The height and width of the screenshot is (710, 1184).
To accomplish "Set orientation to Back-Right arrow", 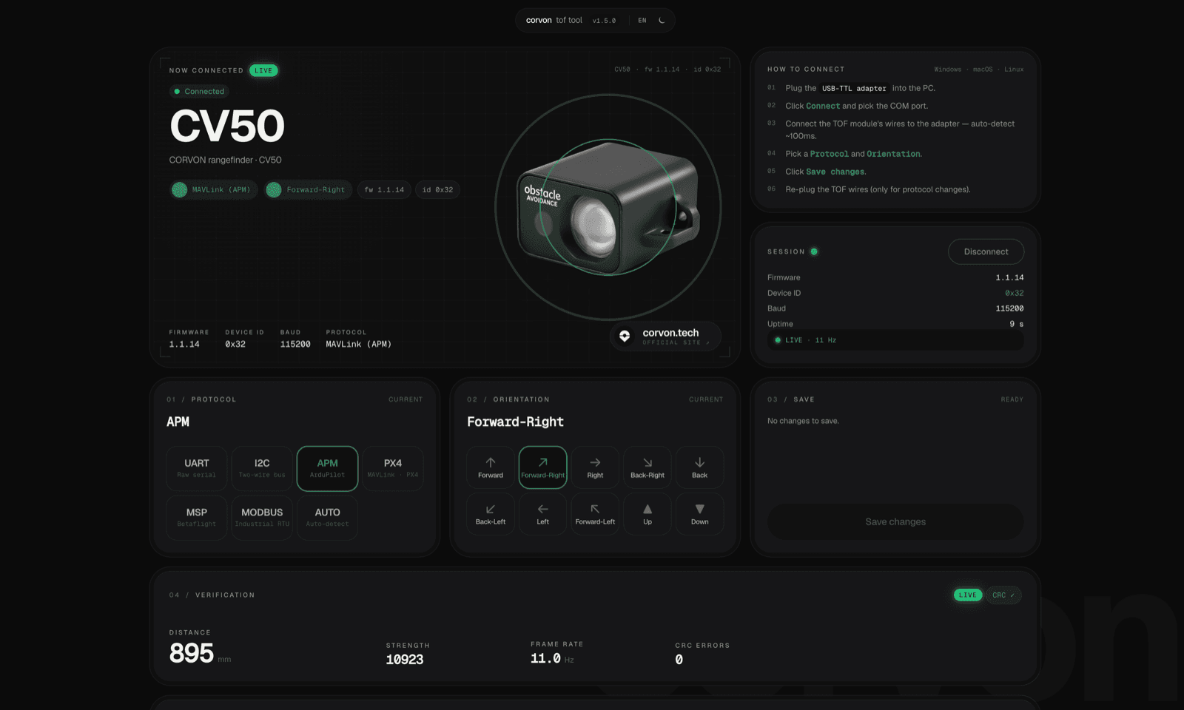I will point(647,467).
